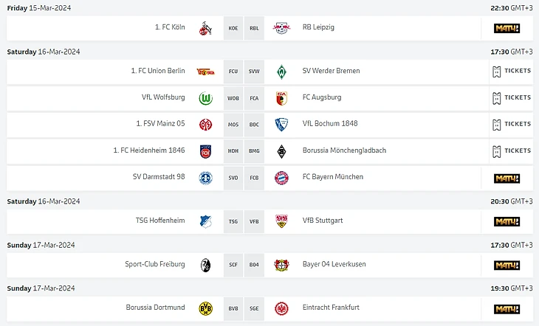Select the SVD abbreviation box
This screenshot has height=326, width=539.
coord(233,178)
